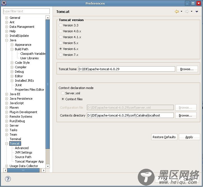Maximize the Preferences window
Screen dimensions: 203x187
pyautogui.click(x=193, y=3)
